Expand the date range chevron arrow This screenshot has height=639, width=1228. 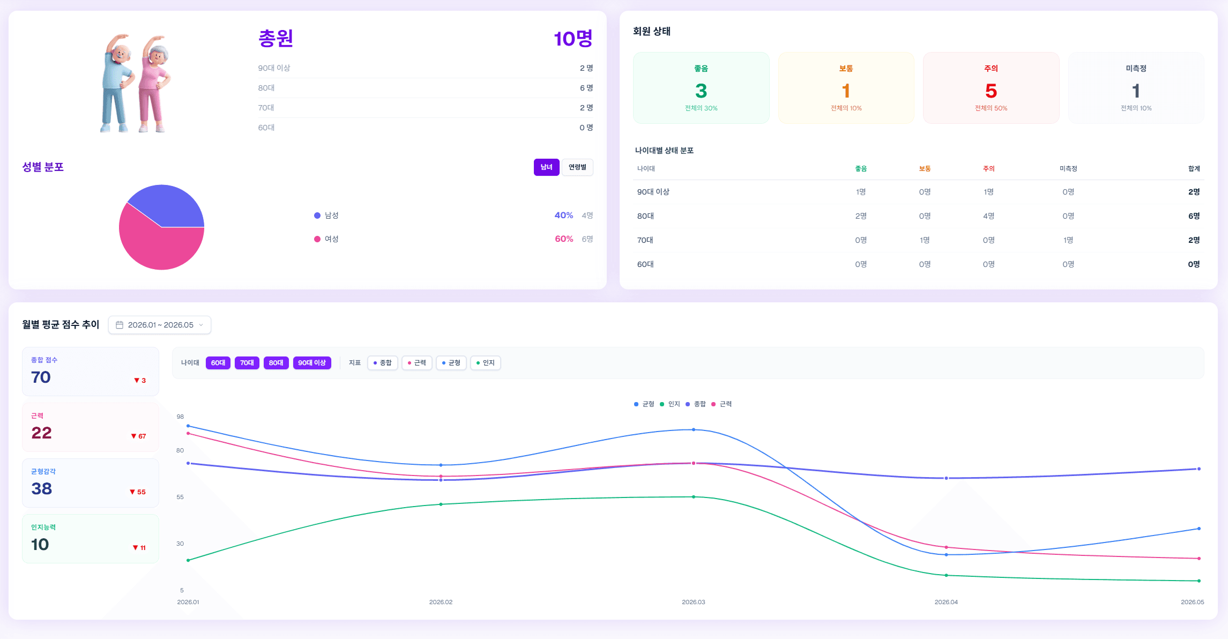point(201,325)
